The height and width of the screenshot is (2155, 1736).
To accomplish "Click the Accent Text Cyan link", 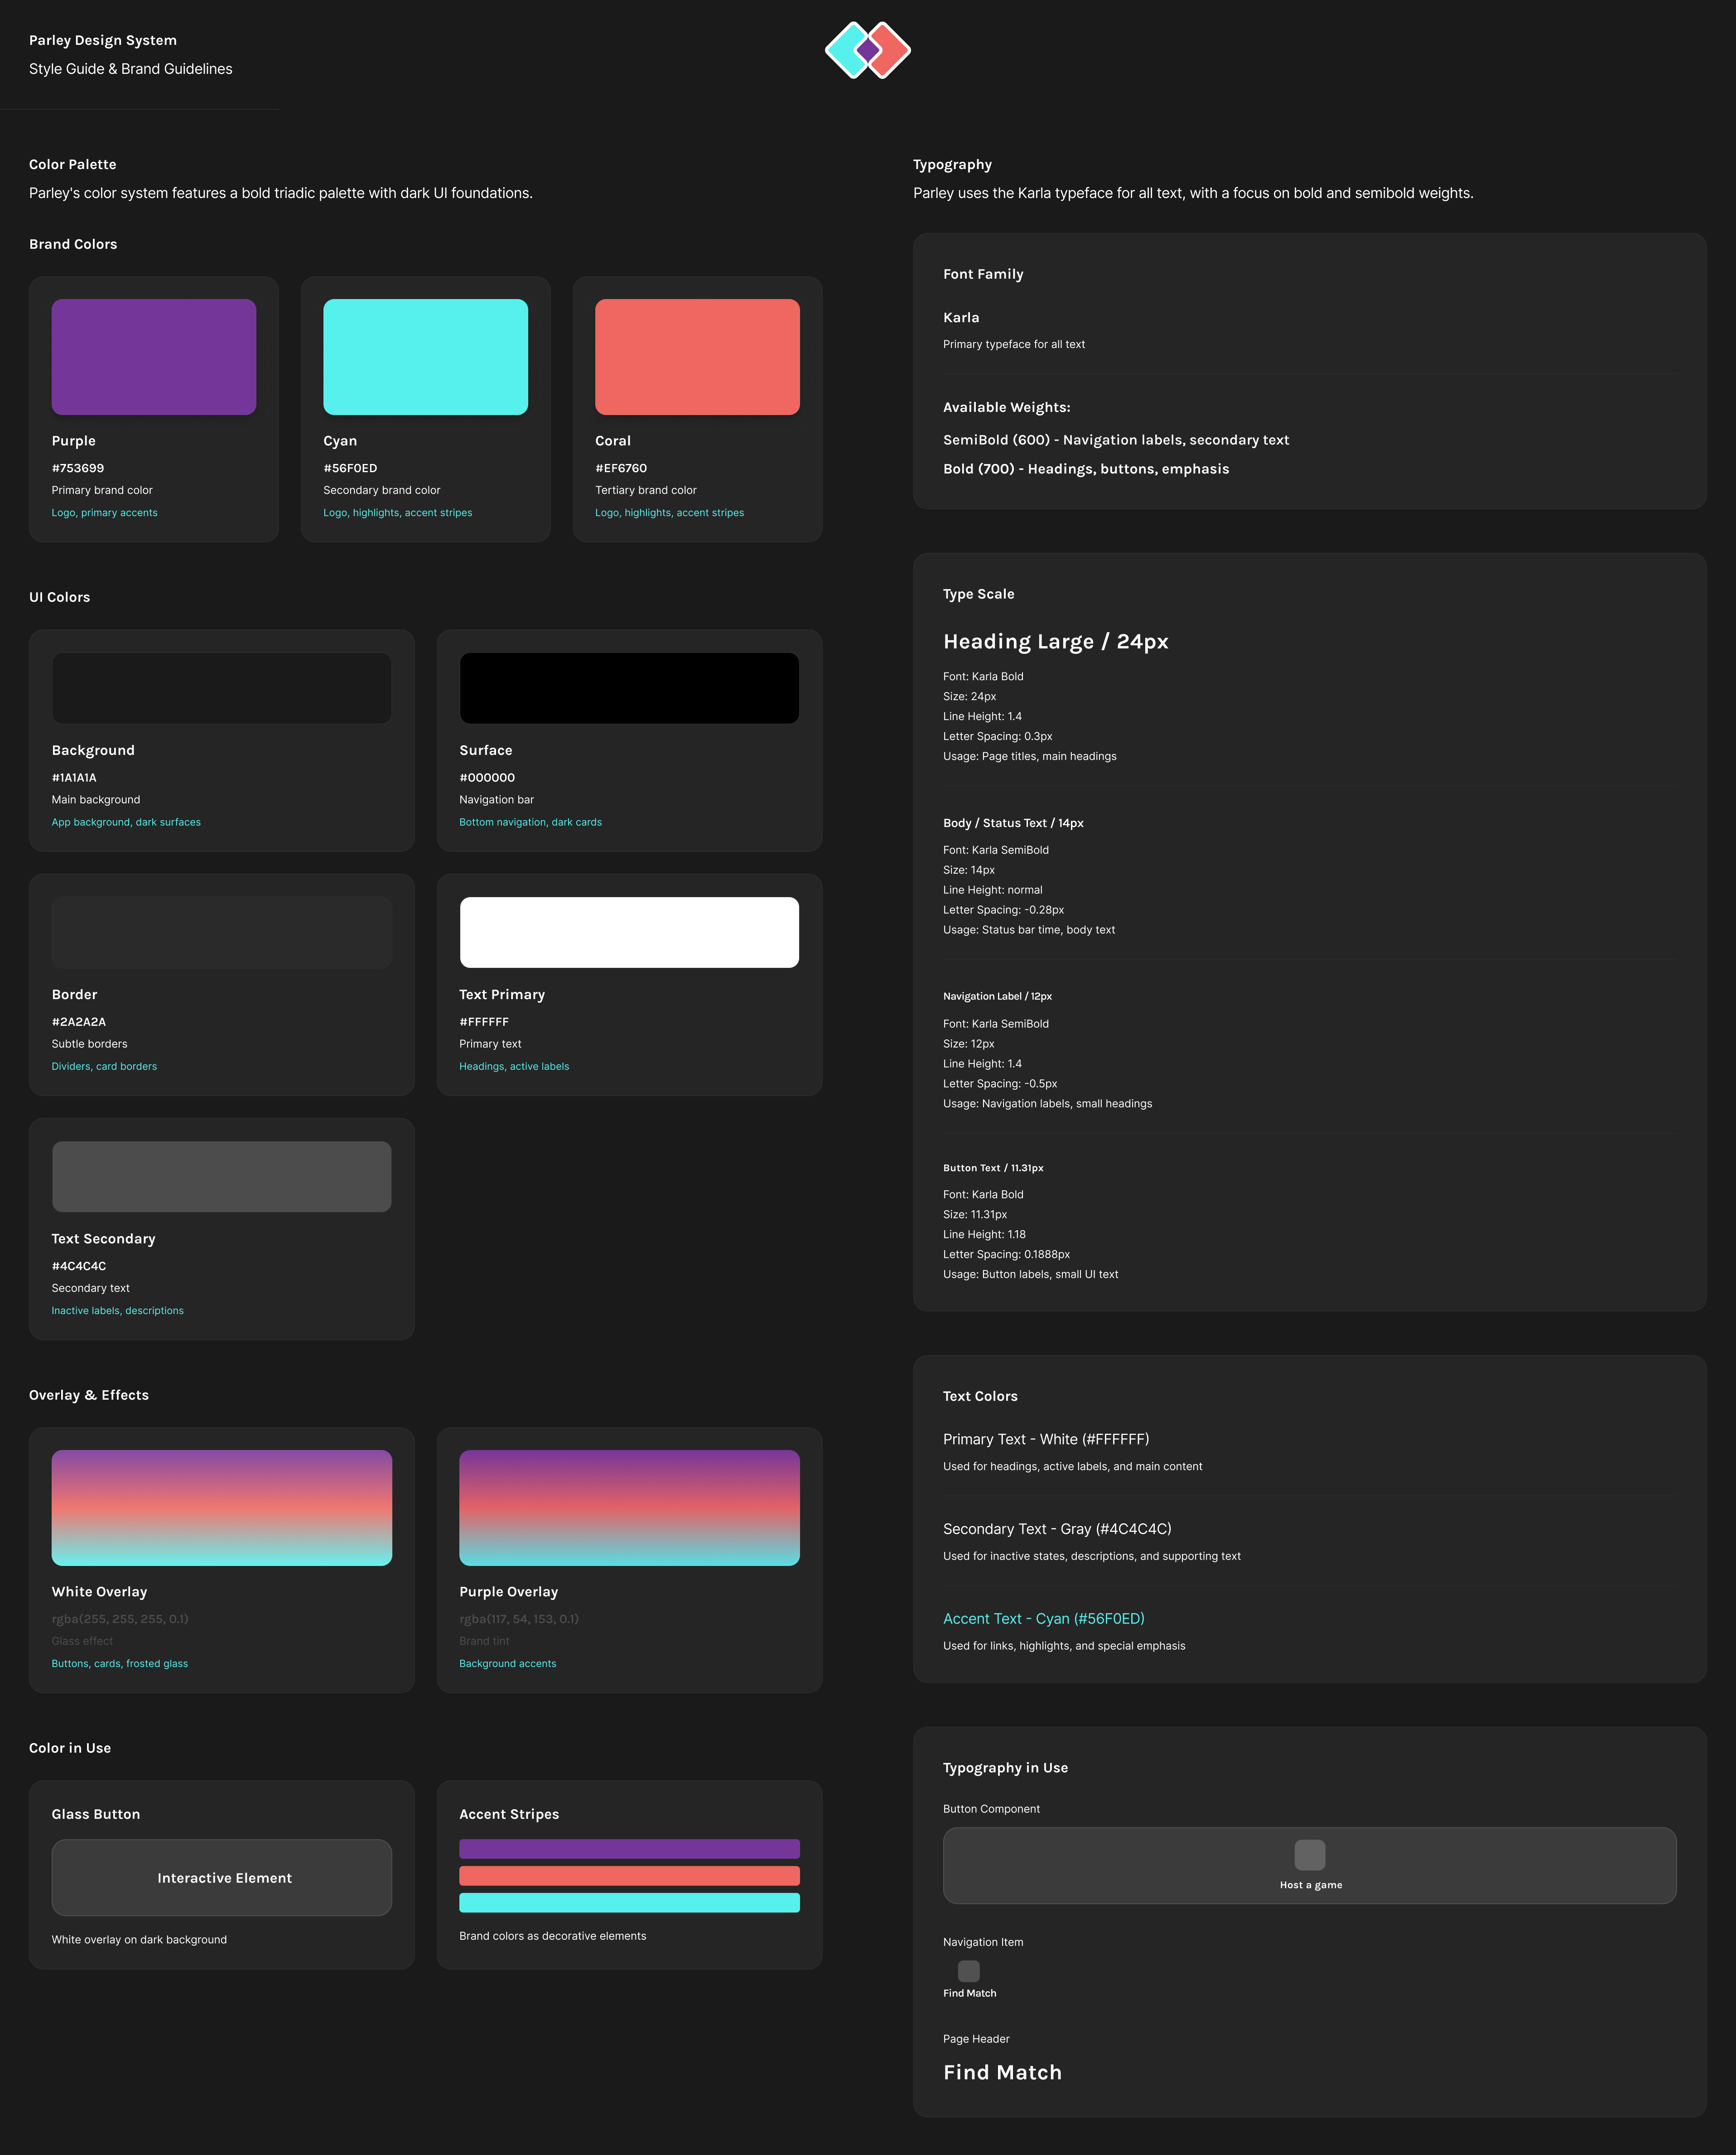I will 1043,1619.
